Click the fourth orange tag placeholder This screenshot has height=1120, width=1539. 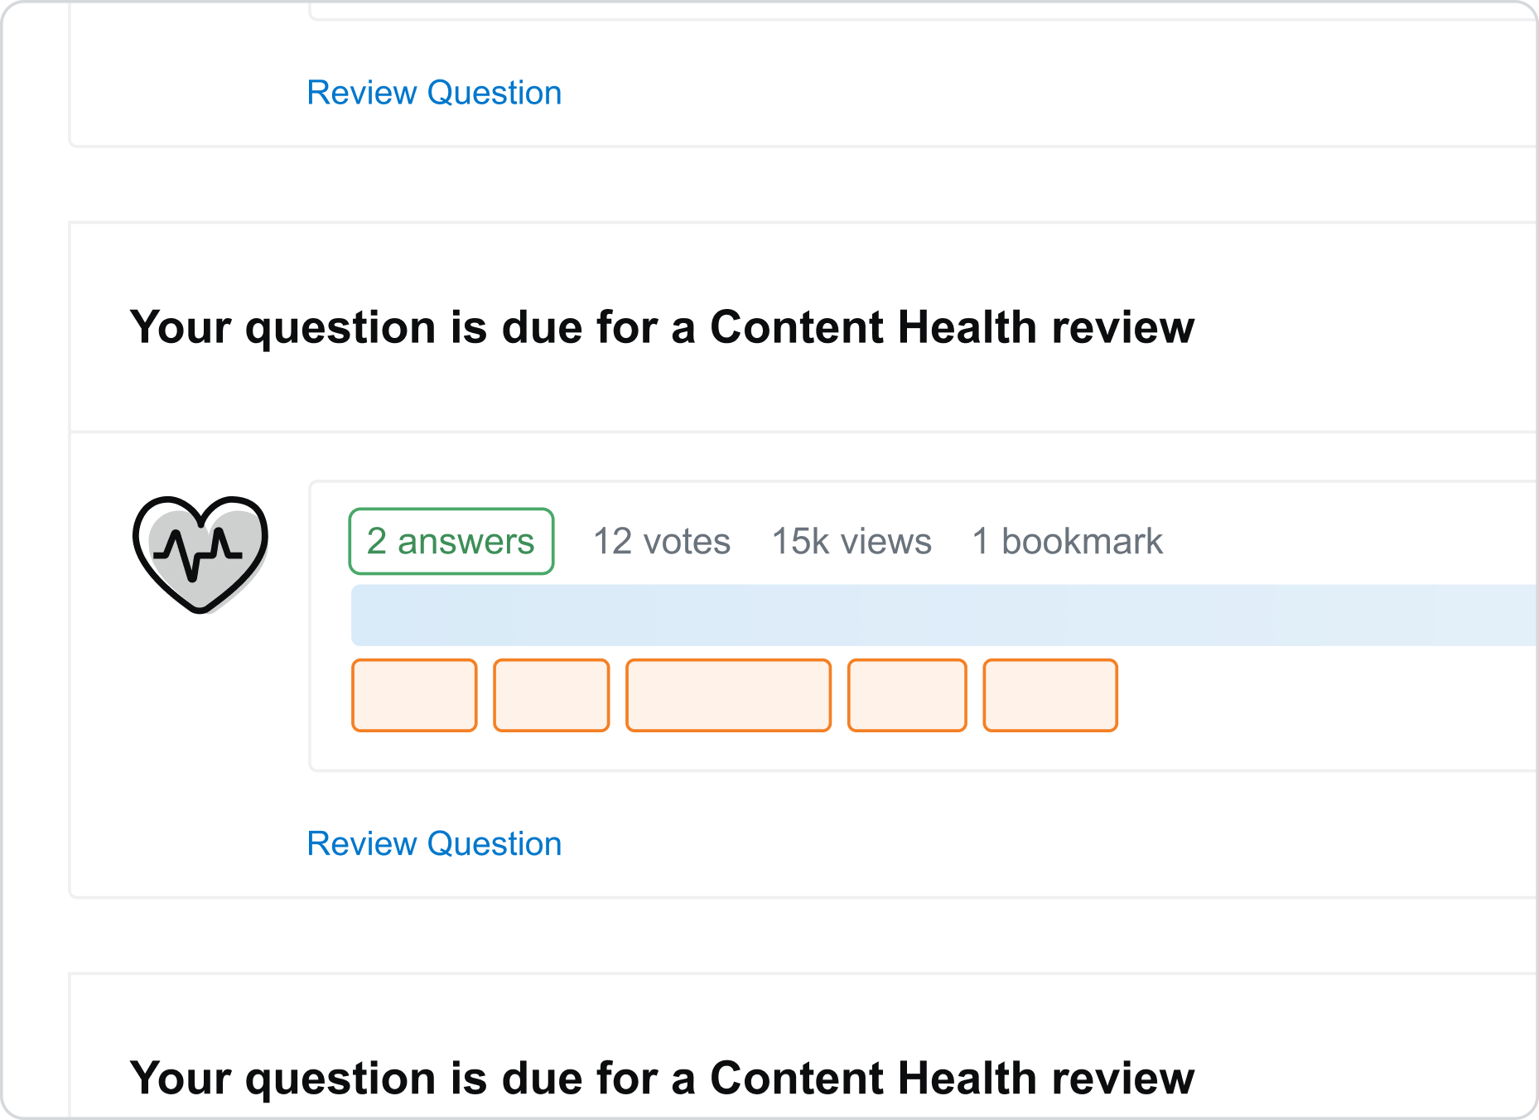tap(907, 695)
